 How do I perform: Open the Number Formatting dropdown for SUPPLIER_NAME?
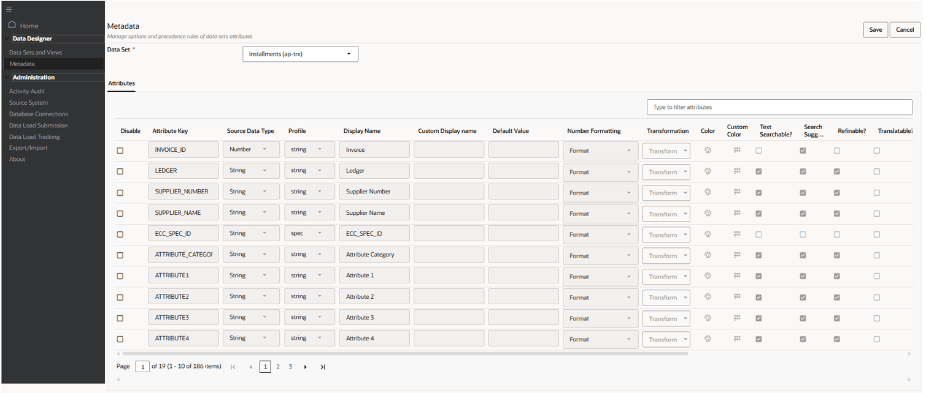600,213
